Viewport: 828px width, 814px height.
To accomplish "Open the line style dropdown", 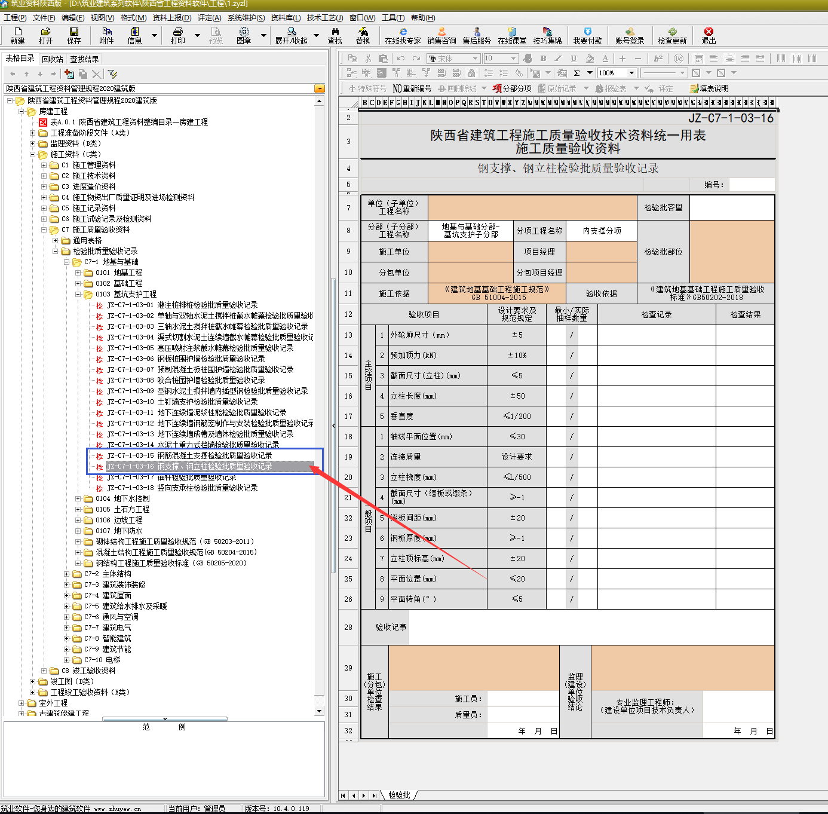I will [x=682, y=73].
